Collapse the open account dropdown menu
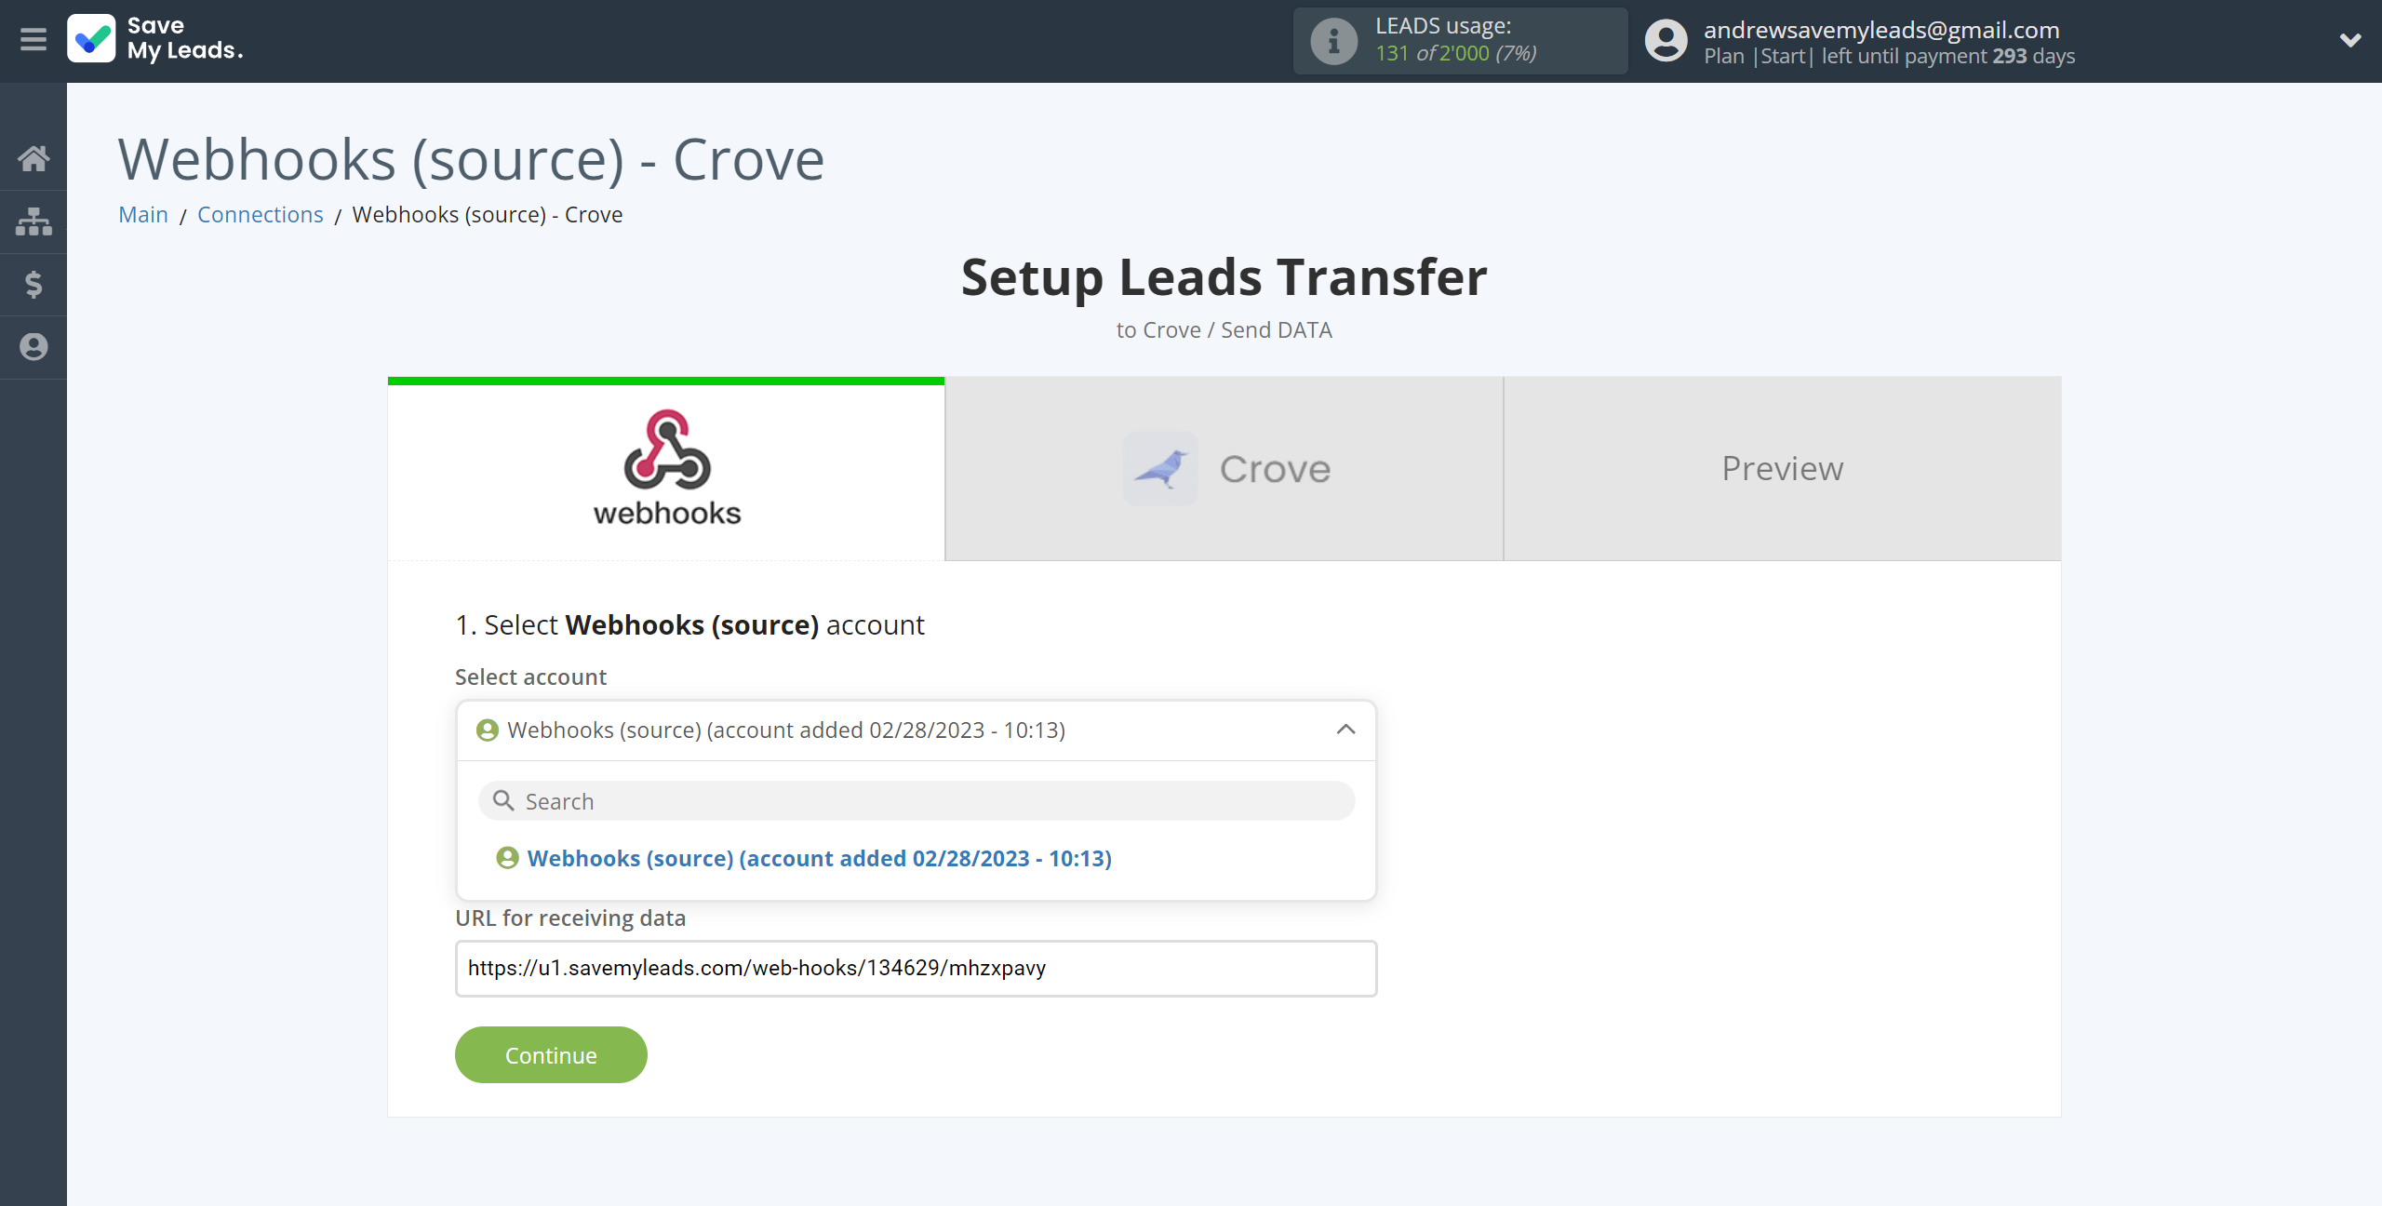The height and width of the screenshot is (1206, 2382). click(1344, 728)
